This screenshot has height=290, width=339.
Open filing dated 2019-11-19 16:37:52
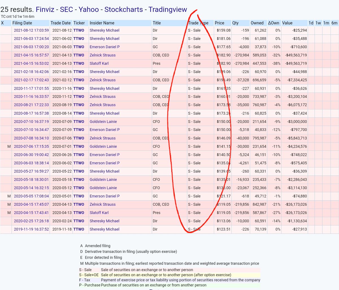(31, 229)
